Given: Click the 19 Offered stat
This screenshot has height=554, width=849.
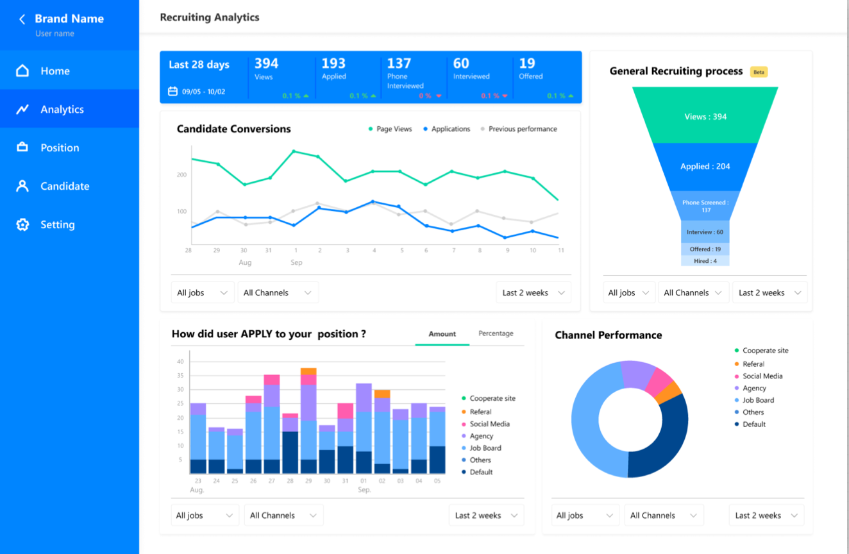Looking at the screenshot, I should click(x=531, y=69).
